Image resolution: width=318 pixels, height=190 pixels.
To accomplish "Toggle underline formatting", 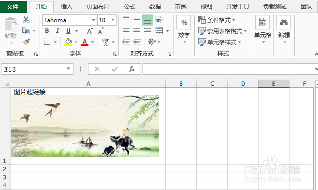I will point(68,31).
